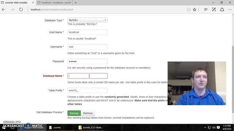Make a Web Note icon
The height and width of the screenshot is (131, 234).
(x=214, y=9)
